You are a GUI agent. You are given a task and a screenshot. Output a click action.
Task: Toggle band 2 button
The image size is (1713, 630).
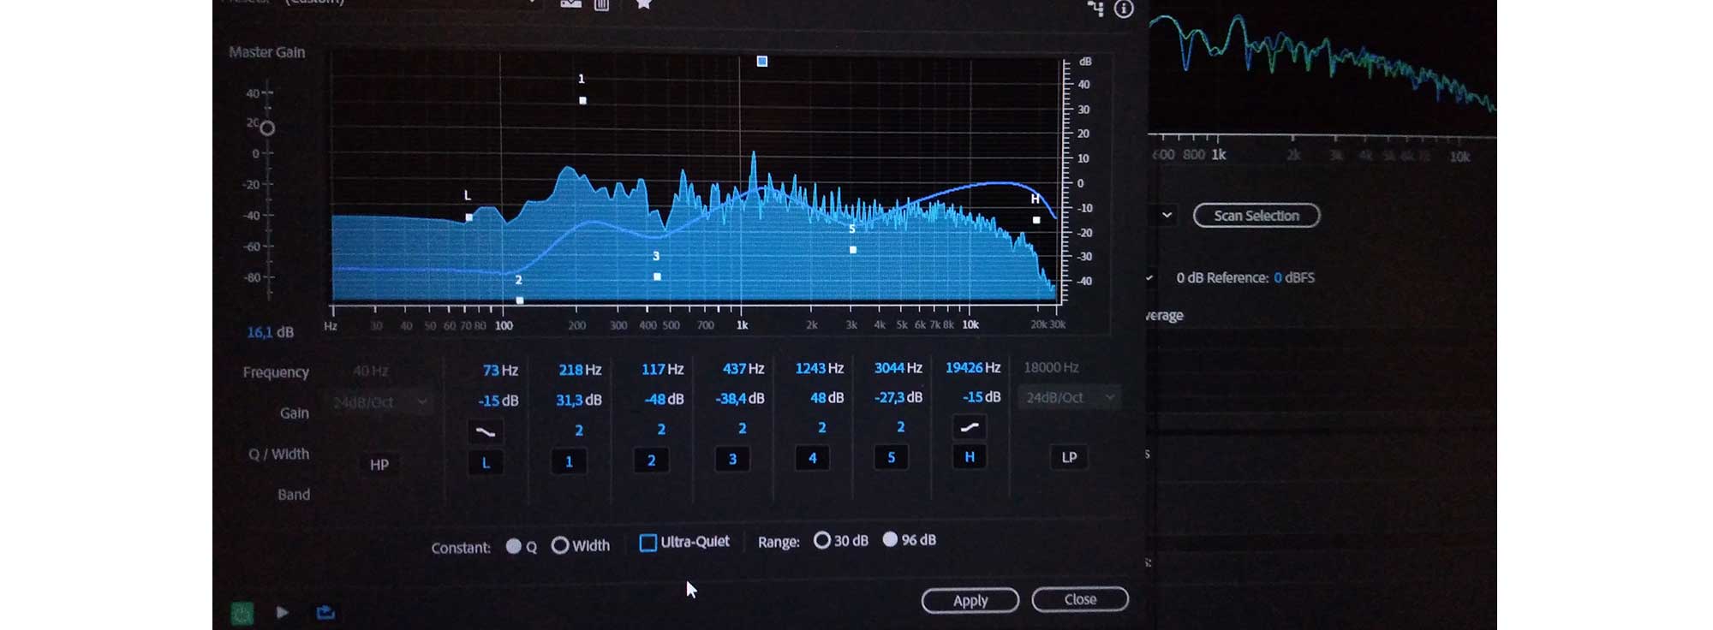coord(651,461)
